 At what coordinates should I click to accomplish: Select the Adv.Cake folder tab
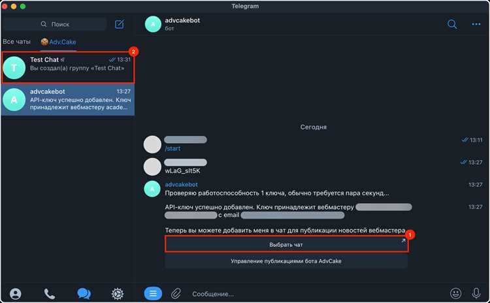(58, 42)
